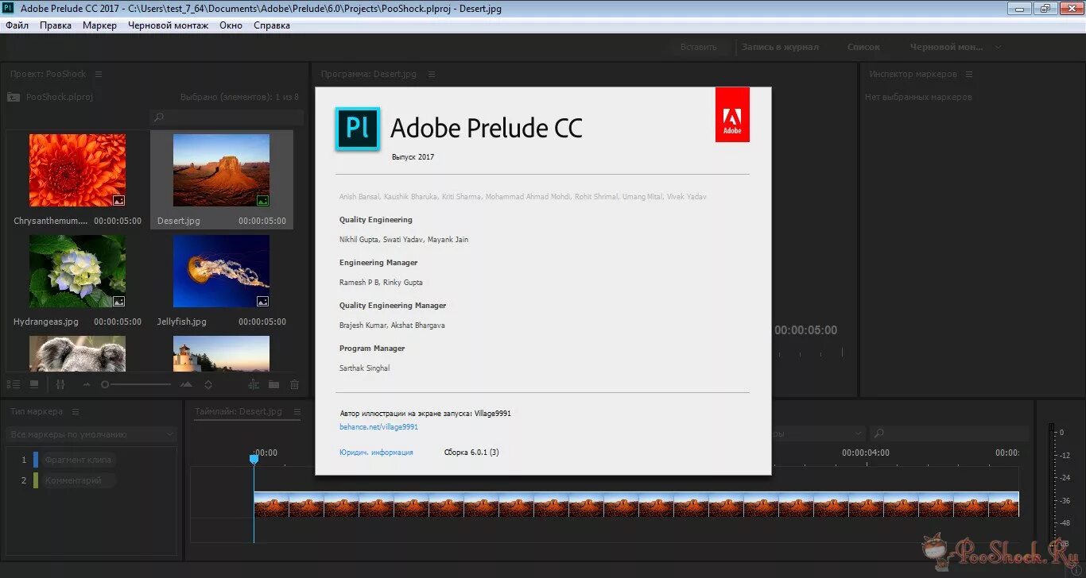Click the PooShock.plproj project file icon
The height and width of the screenshot is (578, 1086).
point(14,97)
